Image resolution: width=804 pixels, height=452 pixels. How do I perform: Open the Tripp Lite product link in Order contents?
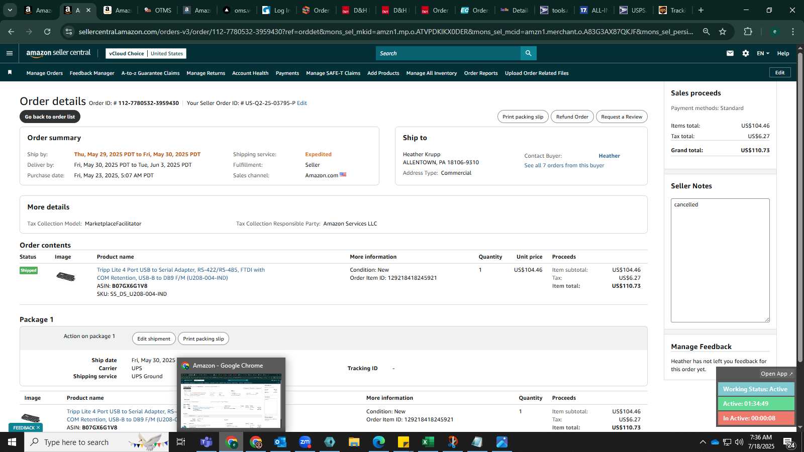[181, 274]
